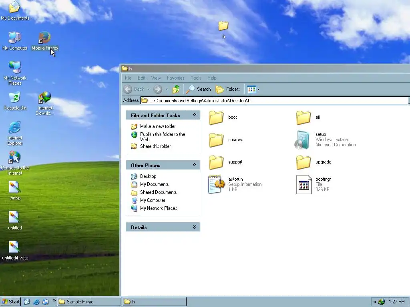The width and height of the screenshot is (410, 307).
Task: Switch to Sample Music taskbar window
Action: [89, 302]
